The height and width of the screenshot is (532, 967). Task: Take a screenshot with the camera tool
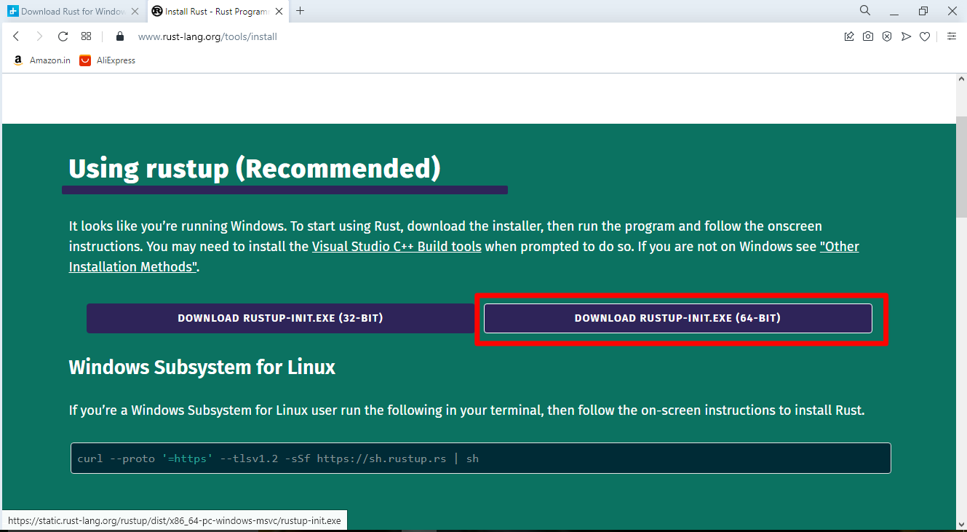pos(867,36)
